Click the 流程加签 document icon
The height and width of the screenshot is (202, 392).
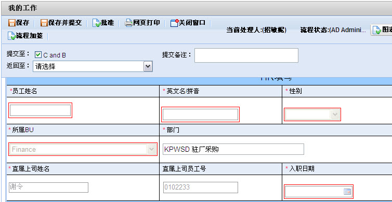point(12,36)
